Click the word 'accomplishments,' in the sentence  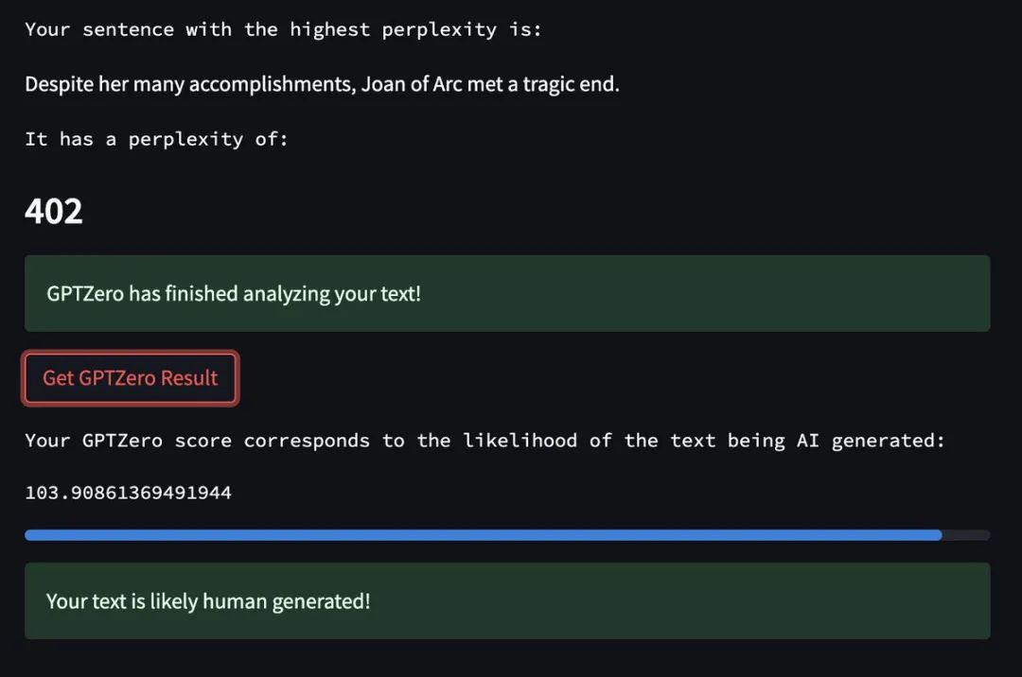pos(273,85)
